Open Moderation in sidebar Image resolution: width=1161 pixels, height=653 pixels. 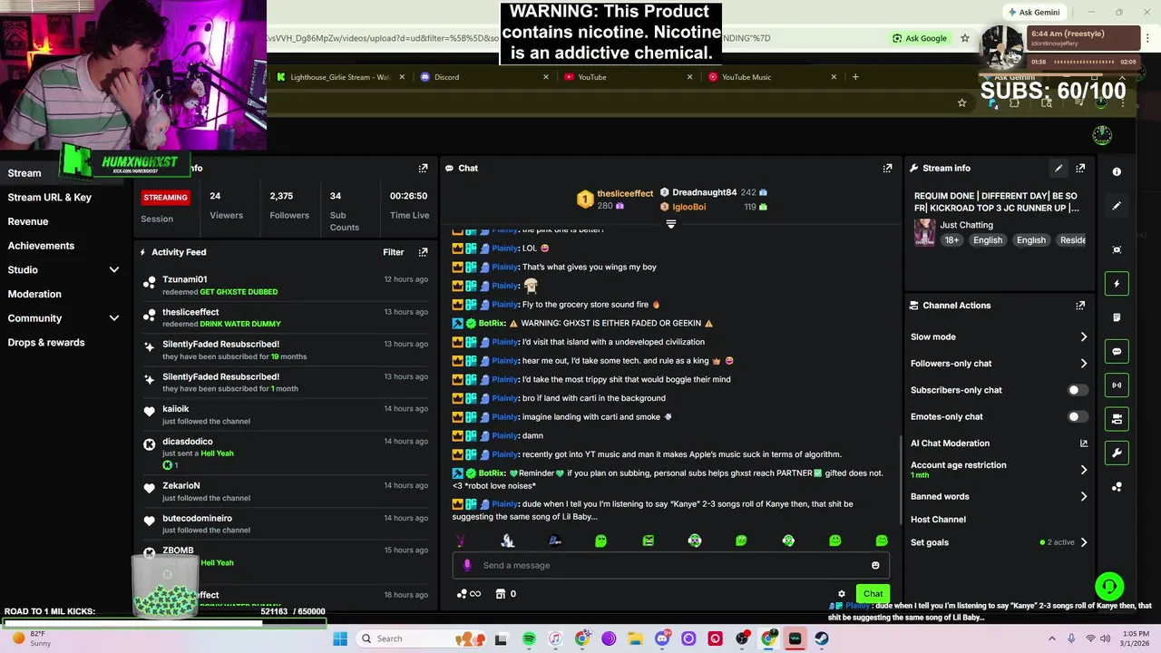coord(34,294)
